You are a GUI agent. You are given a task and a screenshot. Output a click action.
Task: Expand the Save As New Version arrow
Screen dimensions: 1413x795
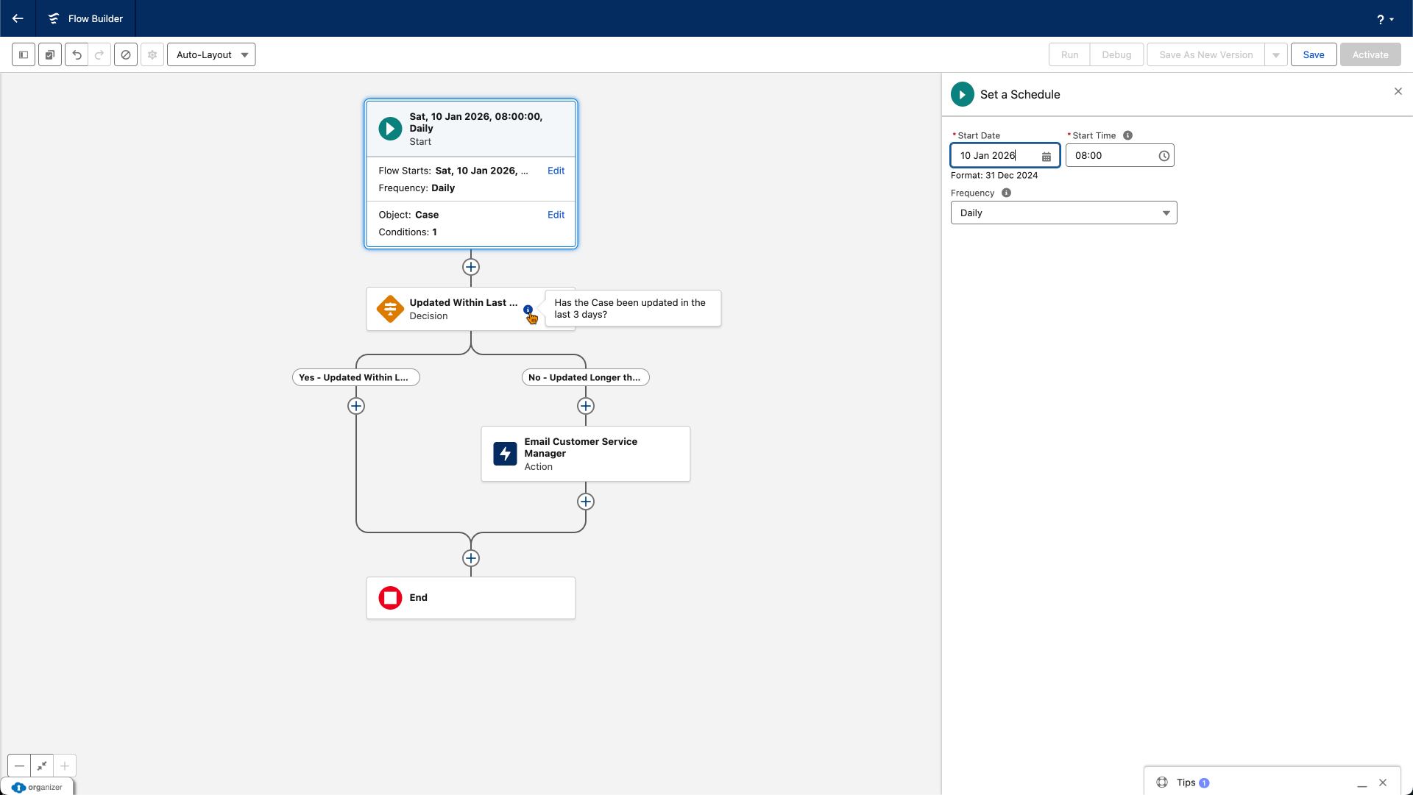[x=1276, y=55]
